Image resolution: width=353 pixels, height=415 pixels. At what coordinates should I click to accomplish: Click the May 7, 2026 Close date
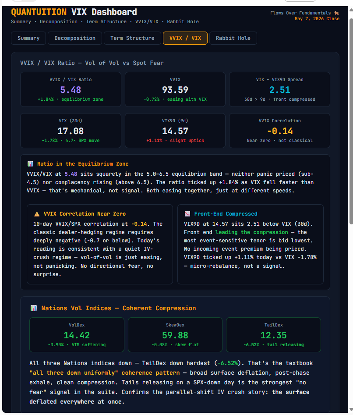coord(317,19)
